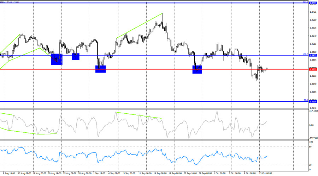318x176 pixels.
Task: Click the blue rectangle near 26 Sep
Action: [197, 69]
